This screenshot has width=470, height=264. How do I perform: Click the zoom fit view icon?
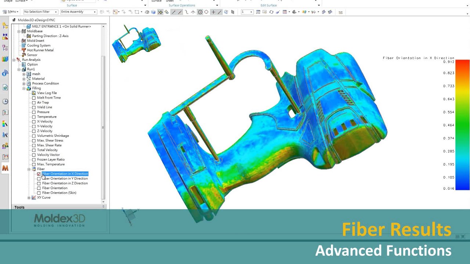[258, 12]
